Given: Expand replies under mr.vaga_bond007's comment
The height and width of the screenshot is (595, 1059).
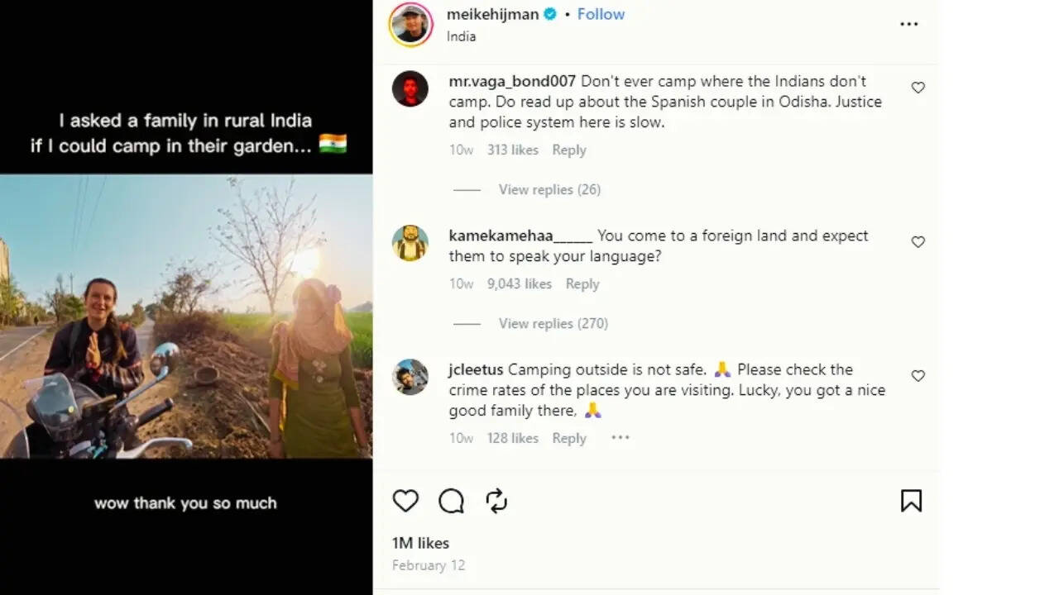Looking at the screenshot, I should 549,189.
